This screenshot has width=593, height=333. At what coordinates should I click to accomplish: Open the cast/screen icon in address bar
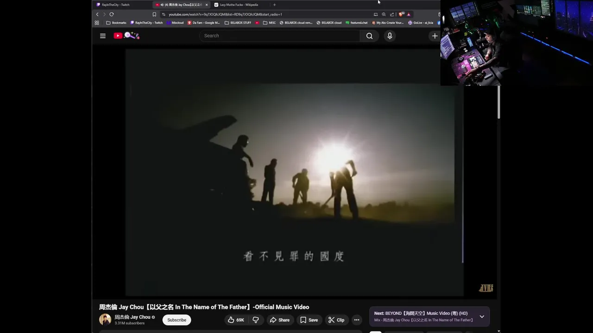click(x=376, y=14)
